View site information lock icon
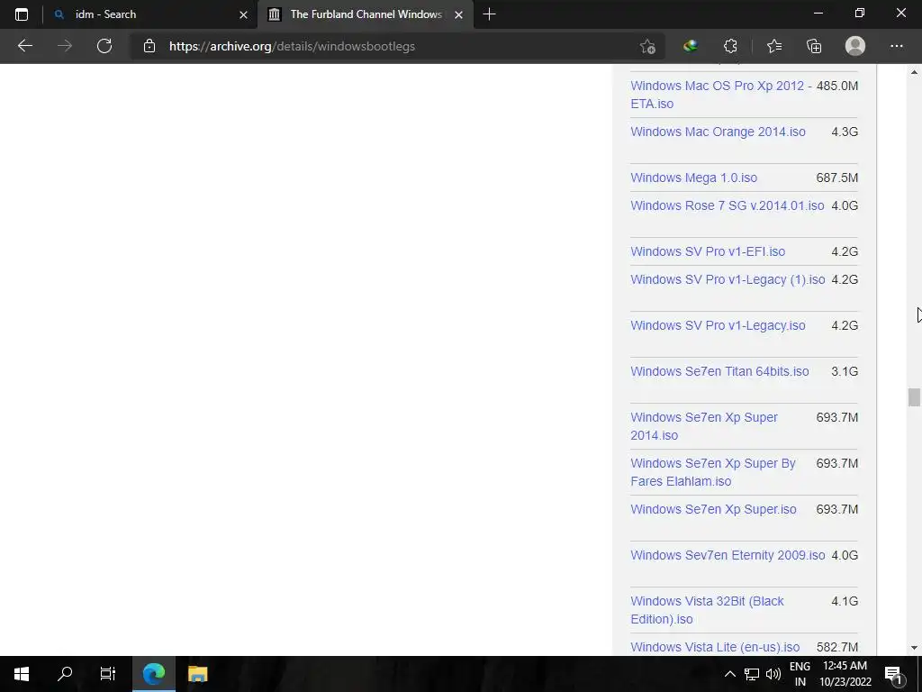Screen dimensions: 922x692 point(149,46)
